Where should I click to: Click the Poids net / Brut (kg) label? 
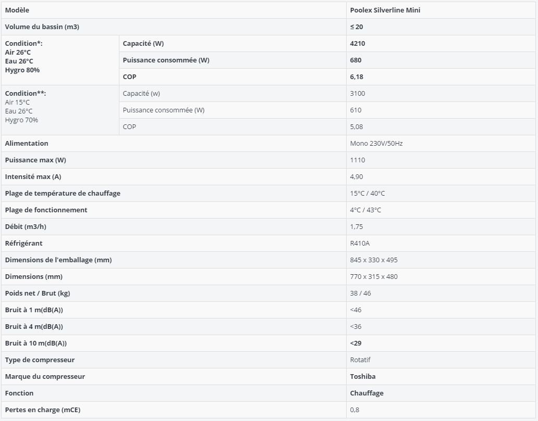pos(38,293)
